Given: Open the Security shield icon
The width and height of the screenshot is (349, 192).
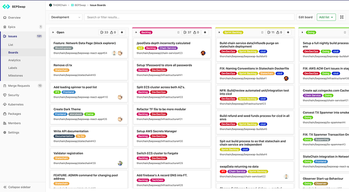Looking at the screenshot, I should 5,95.
